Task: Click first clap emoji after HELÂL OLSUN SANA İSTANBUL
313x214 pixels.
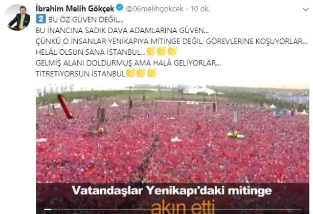Action: click(151, 51)
